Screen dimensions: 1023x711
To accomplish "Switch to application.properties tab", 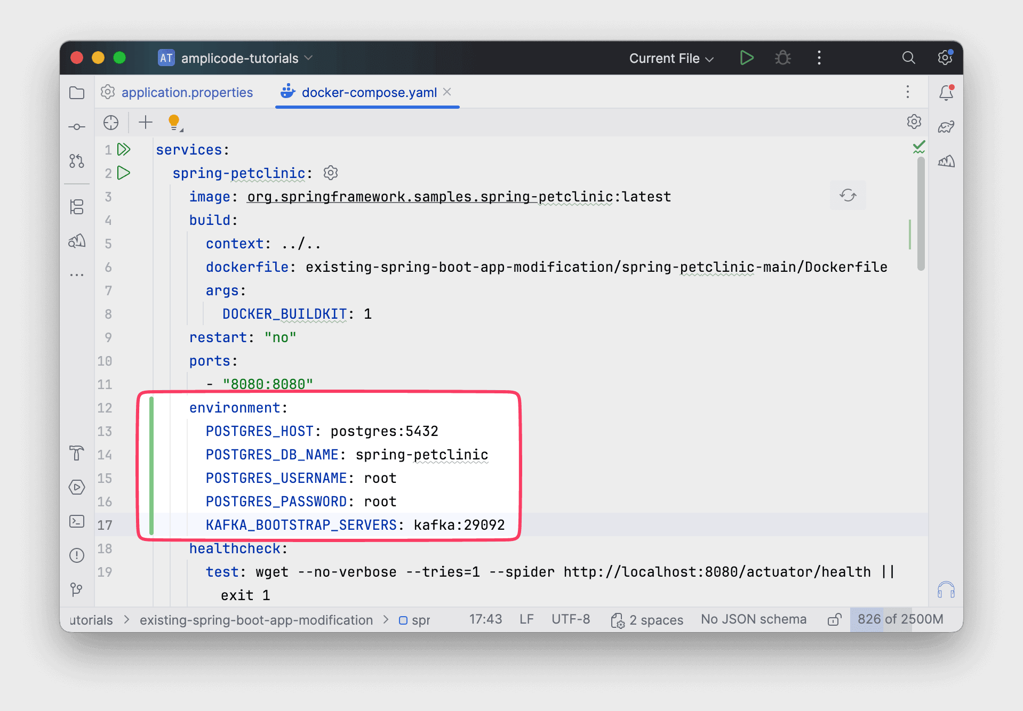I will coord(178,92).
